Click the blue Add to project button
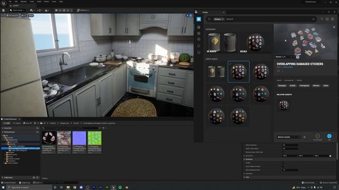Viewport: 339px width, 190px height. (329, 136)
